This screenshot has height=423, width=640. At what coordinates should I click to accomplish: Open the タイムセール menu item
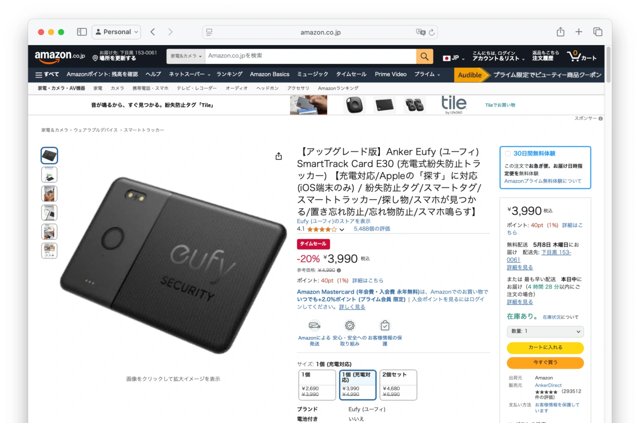point(351,74)
